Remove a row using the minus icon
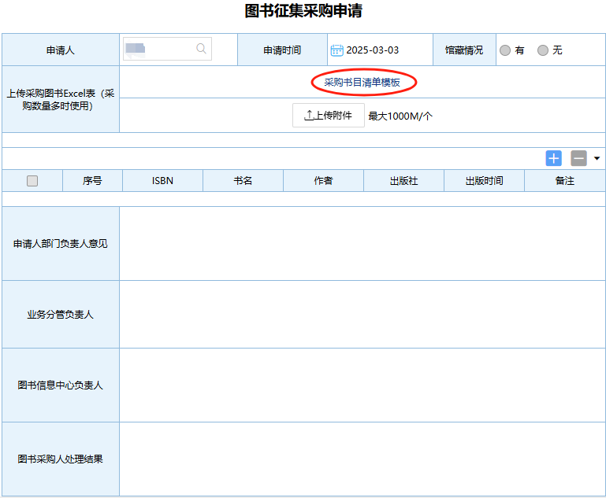Viewport: 606px width, 498px height. click(x=578, y=158)
